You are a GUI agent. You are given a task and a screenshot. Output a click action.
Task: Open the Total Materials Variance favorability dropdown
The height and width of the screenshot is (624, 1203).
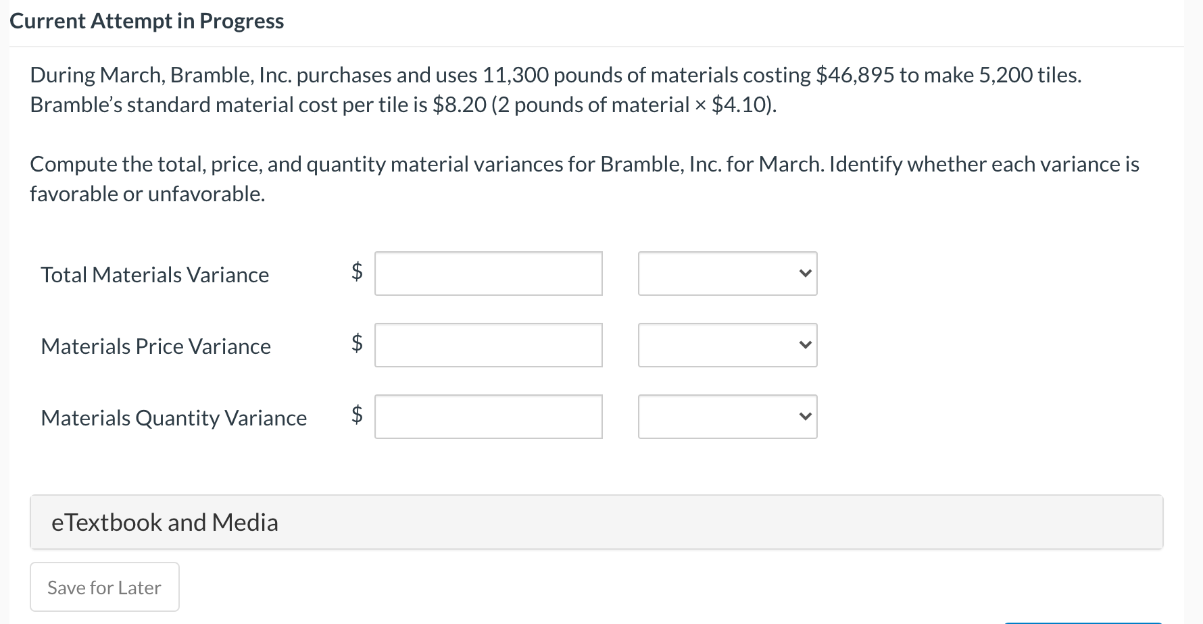(727, 274)
